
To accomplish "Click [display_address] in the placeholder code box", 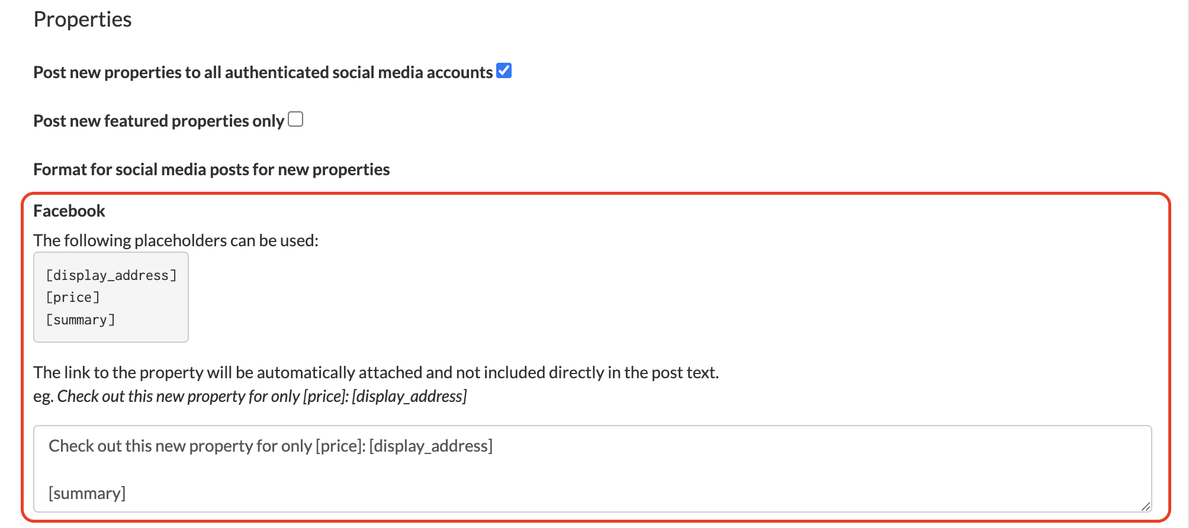I will (x=111, y=275).
